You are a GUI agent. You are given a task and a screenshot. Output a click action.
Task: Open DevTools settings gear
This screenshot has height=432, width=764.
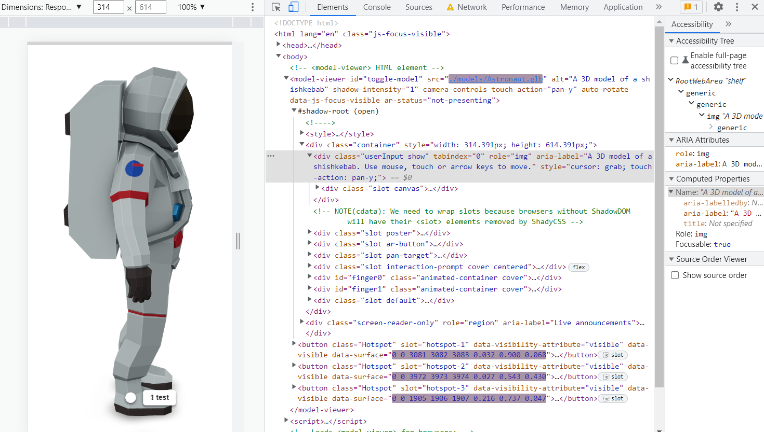click(x=718, y=7)
